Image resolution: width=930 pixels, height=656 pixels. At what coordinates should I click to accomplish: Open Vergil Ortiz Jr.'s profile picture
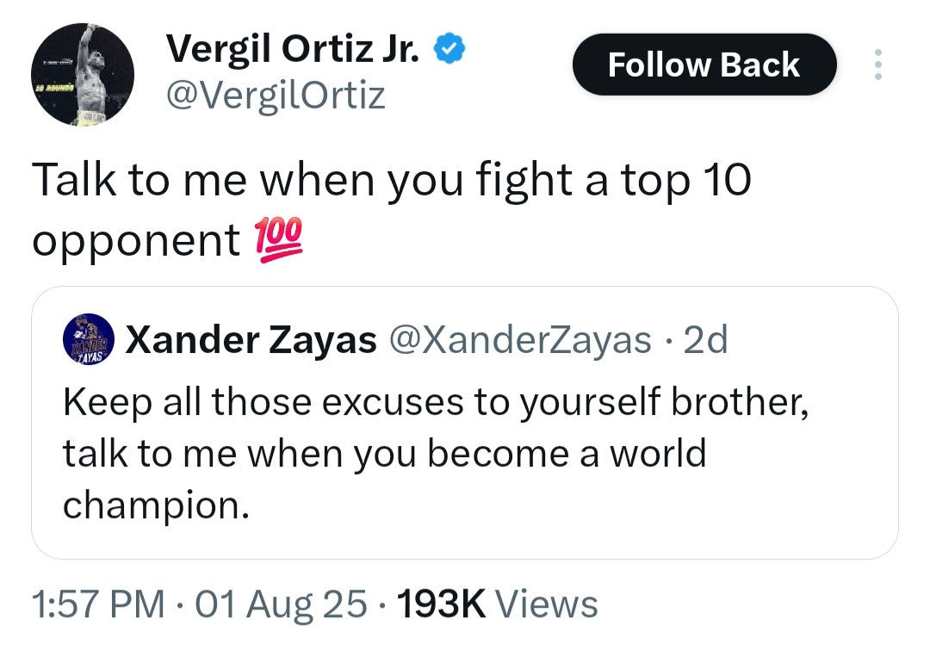(x=83, y=74)
